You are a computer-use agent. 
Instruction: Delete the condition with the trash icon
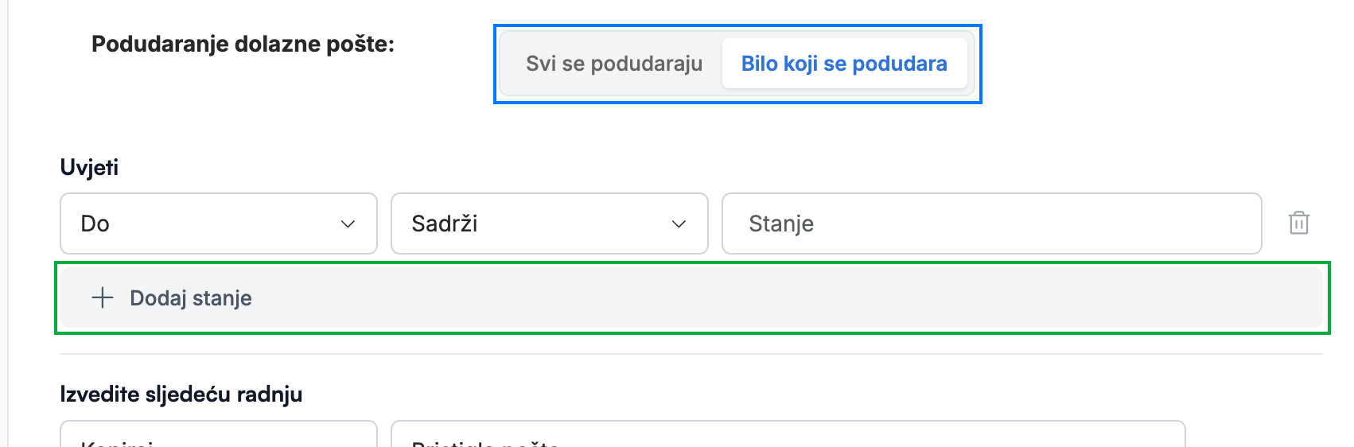click(x=1298, y=223)
